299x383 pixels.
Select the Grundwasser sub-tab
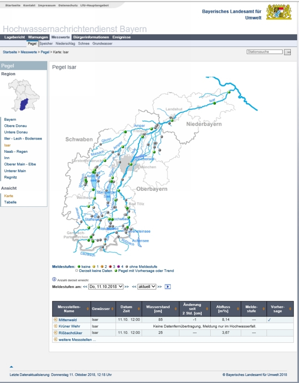click(x=102, y=43)
